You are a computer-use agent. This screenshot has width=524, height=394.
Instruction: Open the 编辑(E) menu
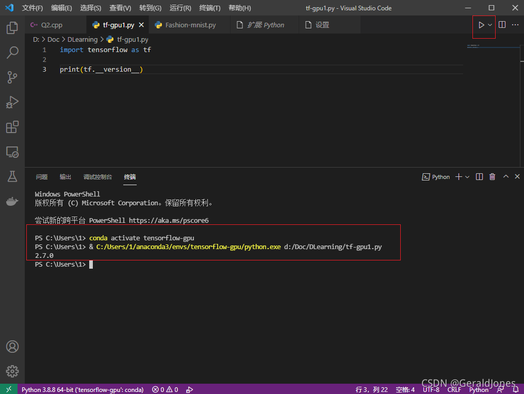click(61, 8)
